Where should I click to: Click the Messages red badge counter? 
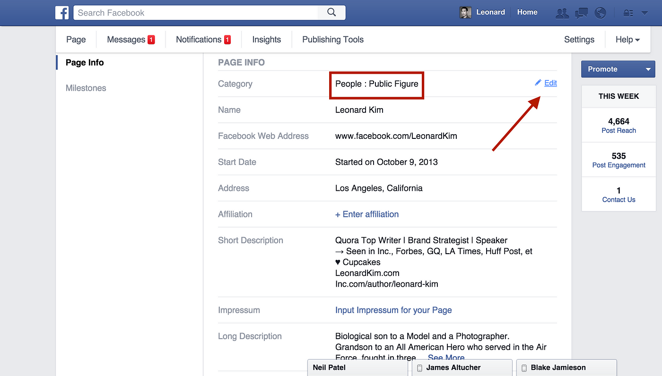pyautogui.click(x=151, y=40)
